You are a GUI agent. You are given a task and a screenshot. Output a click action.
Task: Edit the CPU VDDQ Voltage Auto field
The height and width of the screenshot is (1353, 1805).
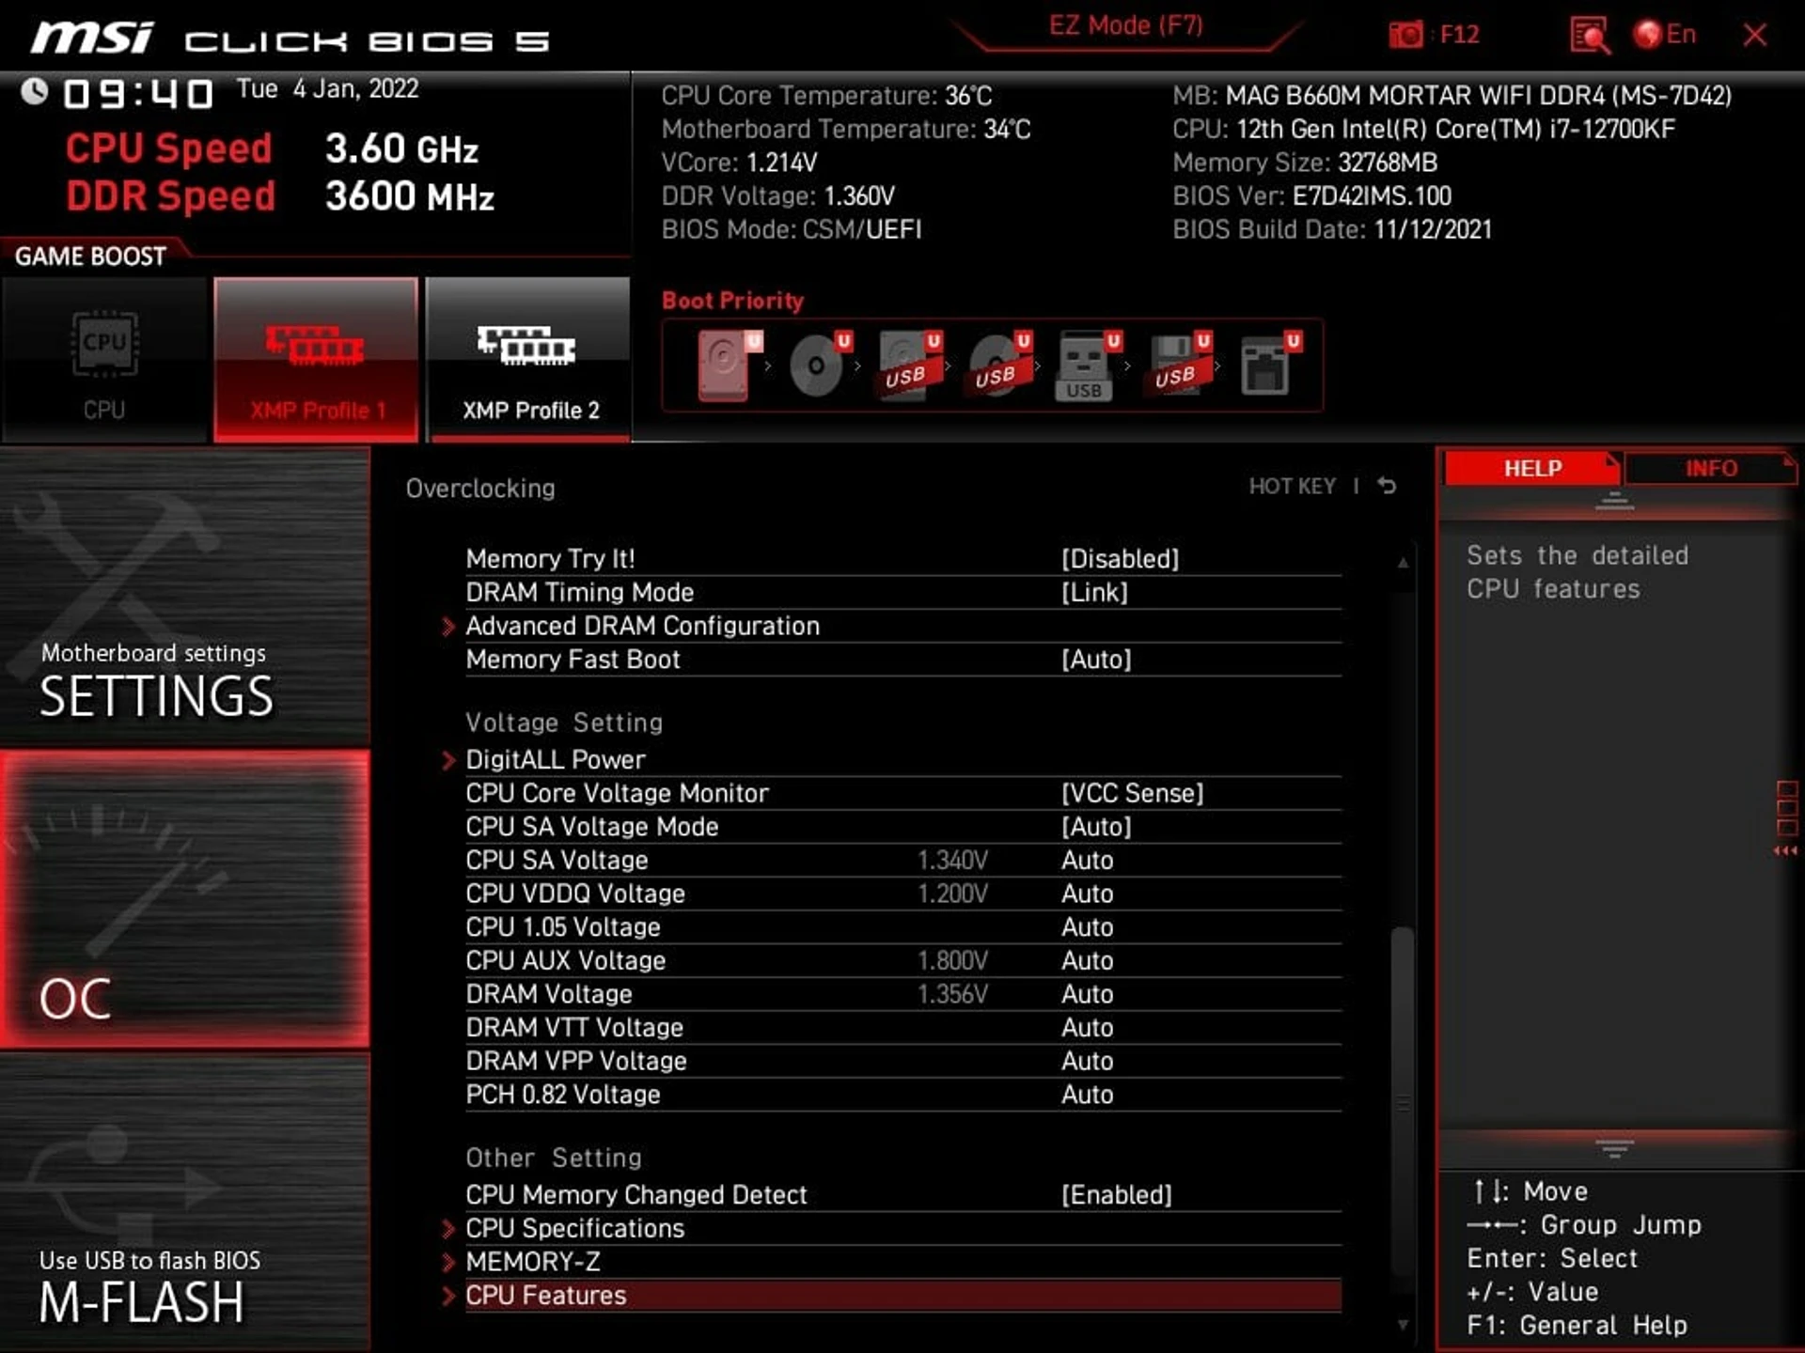1088,894
